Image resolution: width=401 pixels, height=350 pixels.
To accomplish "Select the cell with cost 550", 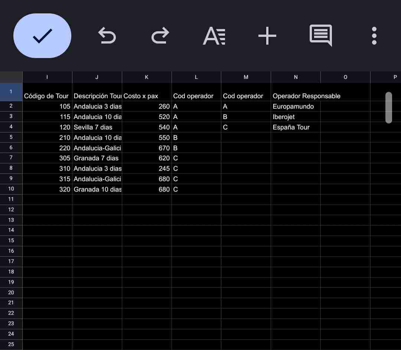I will pos(147,138).
